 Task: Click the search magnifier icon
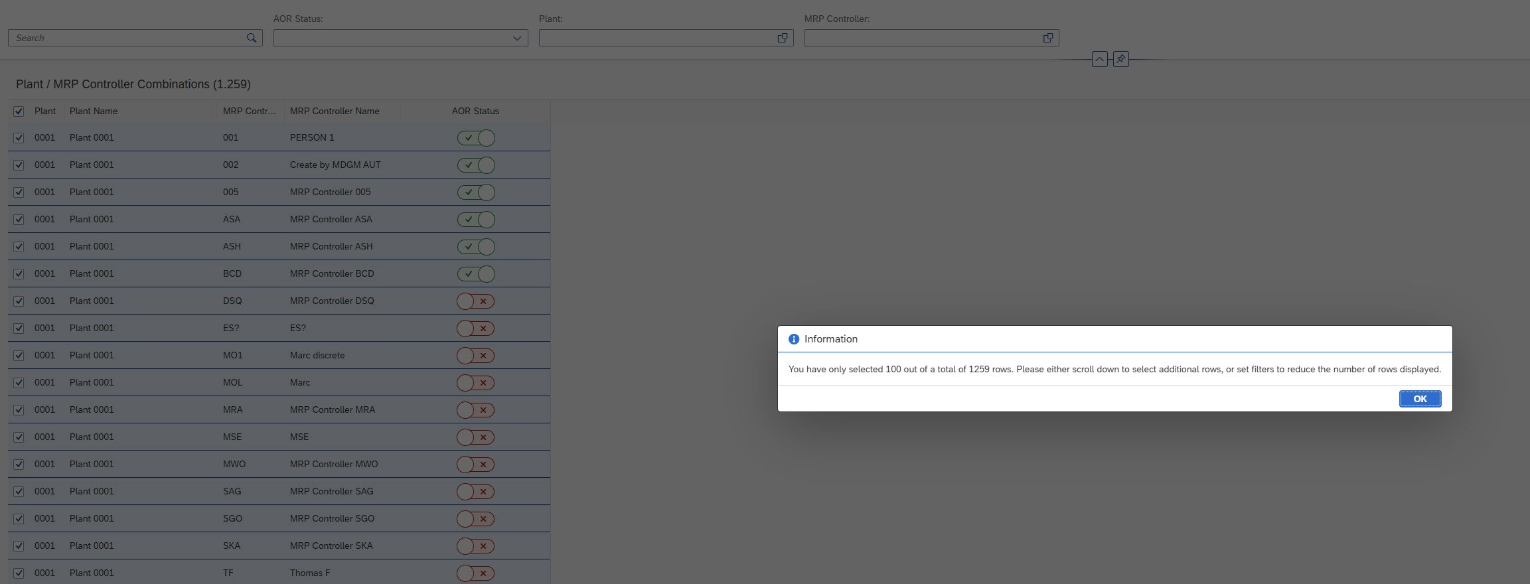click(252, 38)
